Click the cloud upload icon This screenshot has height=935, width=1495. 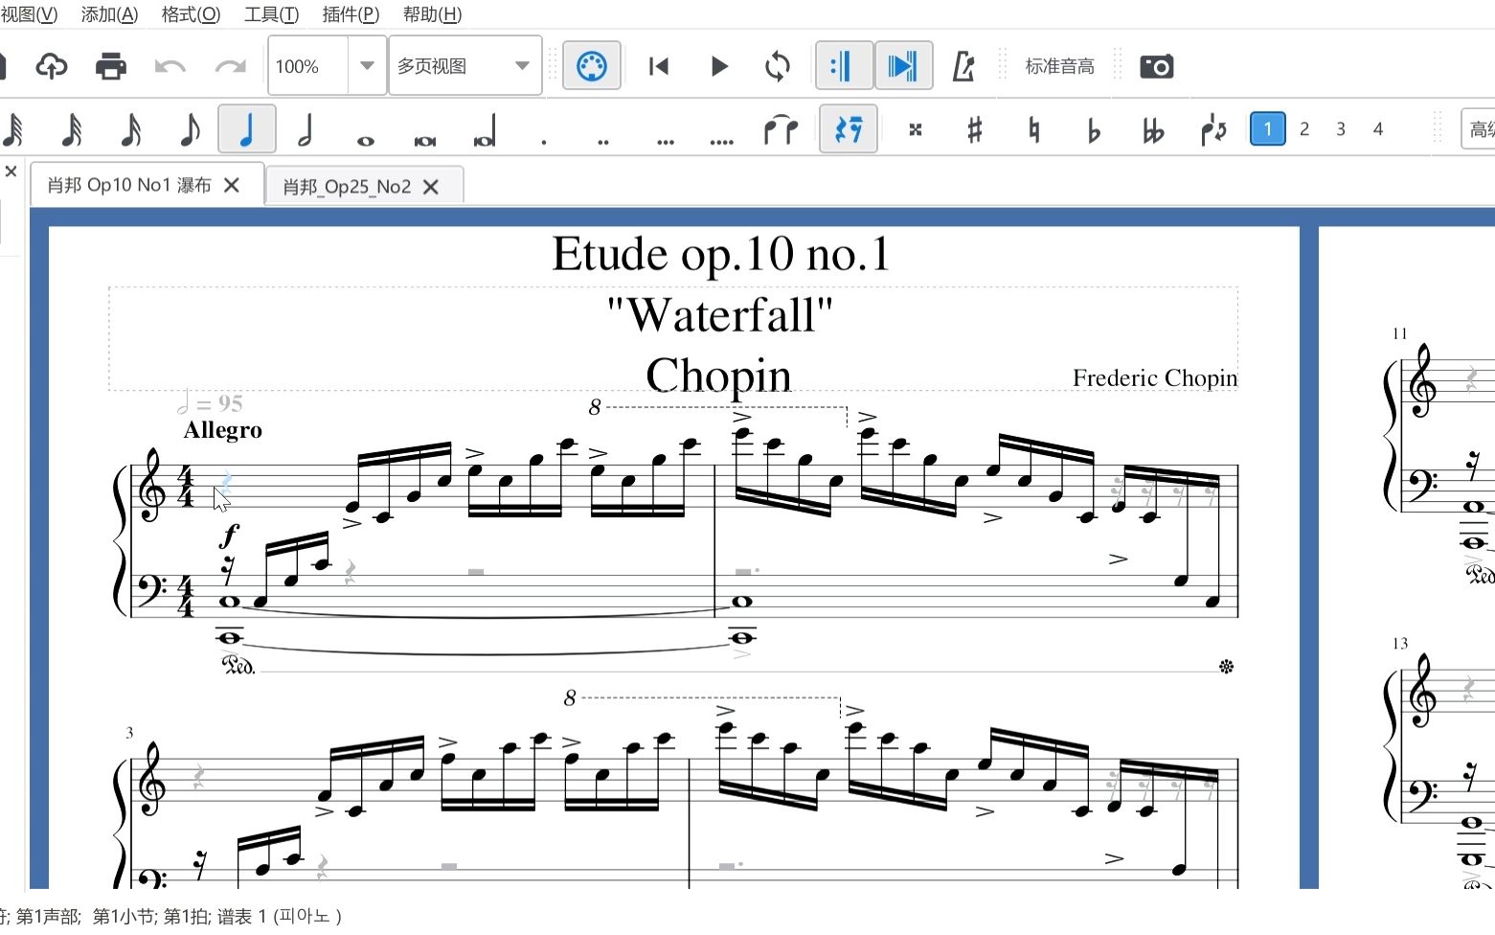52,66
